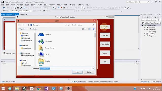Screen dimensions: 162x91
Task: Switch to the Watch 1 tab
Action: [14, 82]
